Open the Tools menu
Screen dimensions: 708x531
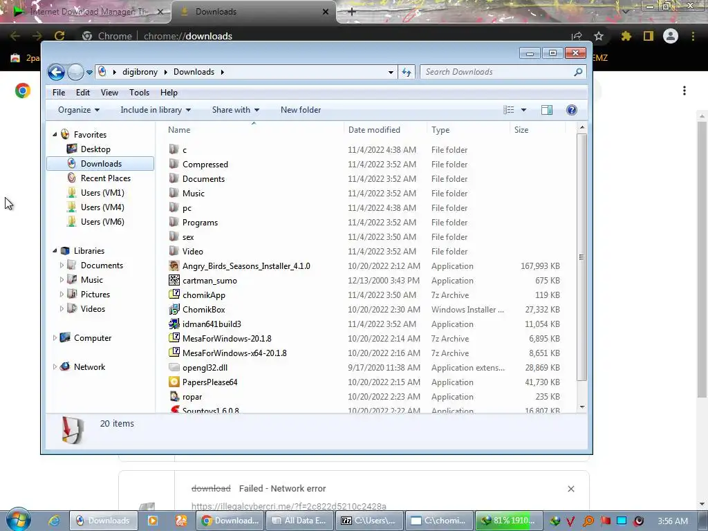pyautogui.click(x=139, y=93)
